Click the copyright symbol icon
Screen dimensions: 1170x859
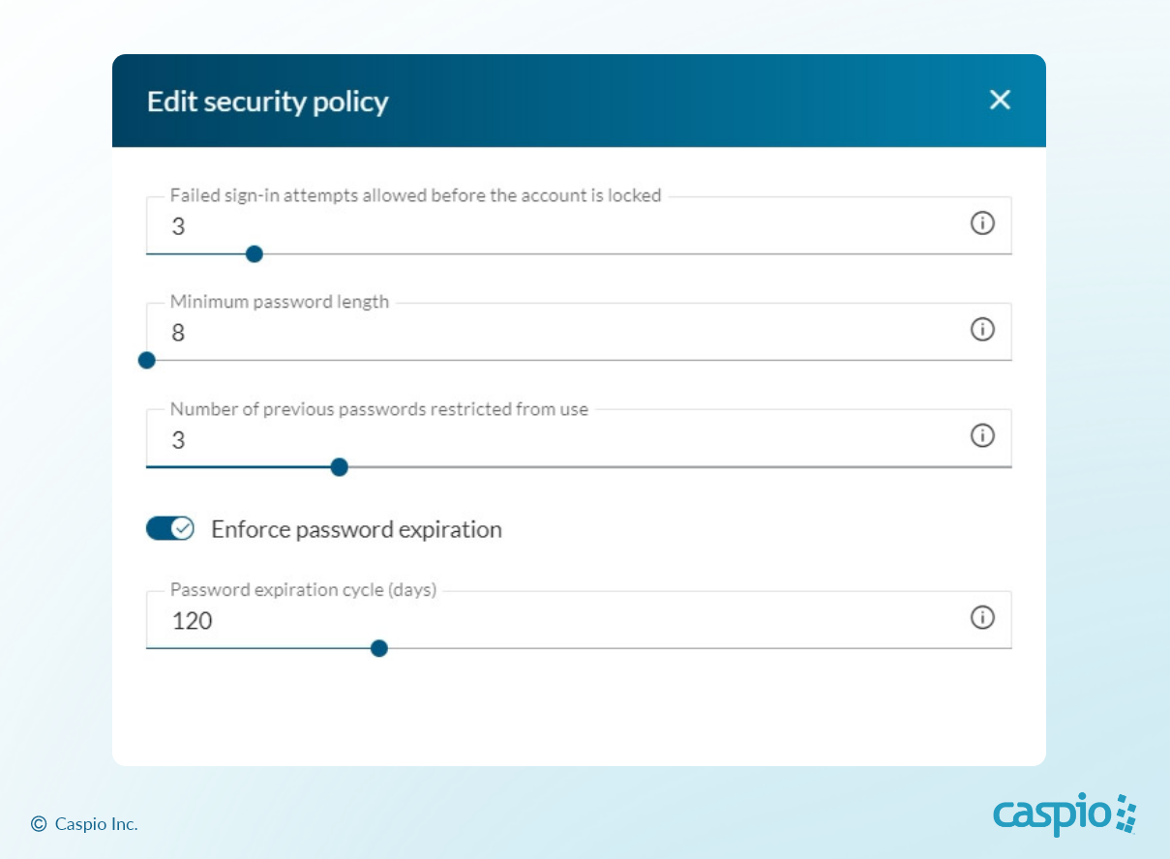point(39,824)
